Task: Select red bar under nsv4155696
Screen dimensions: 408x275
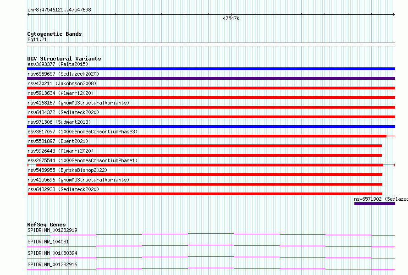Action: point(205,184)
